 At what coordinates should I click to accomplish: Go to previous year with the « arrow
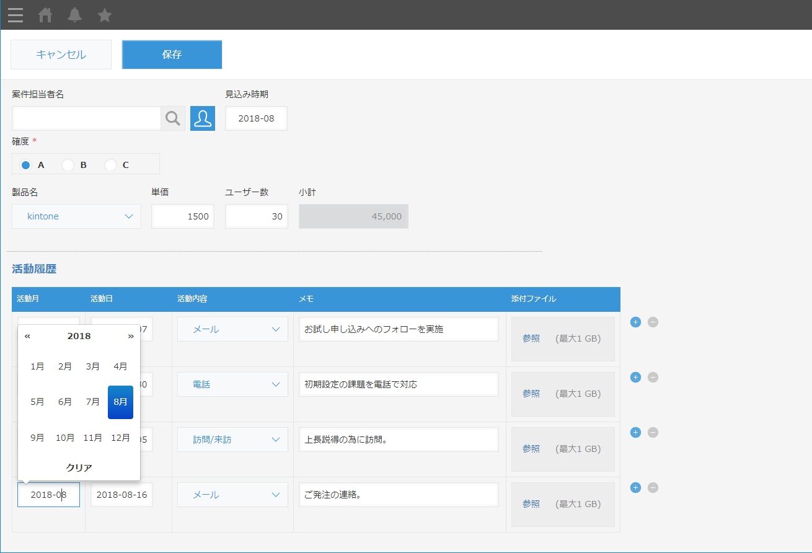[27, 336]
